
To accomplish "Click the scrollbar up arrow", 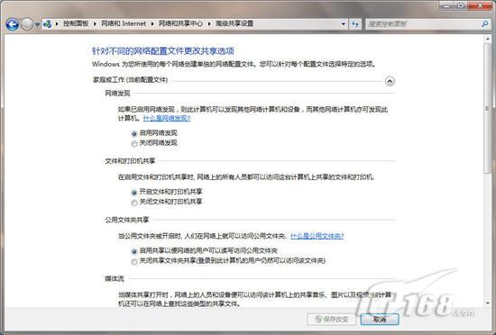I will [x=488, y=39].
